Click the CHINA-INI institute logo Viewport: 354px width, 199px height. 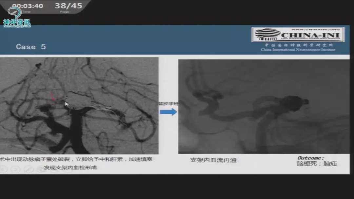[298, 35]
